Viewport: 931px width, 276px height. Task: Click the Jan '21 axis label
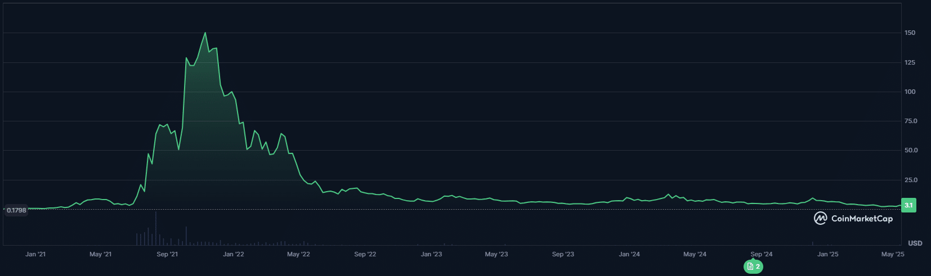(35, 254)
